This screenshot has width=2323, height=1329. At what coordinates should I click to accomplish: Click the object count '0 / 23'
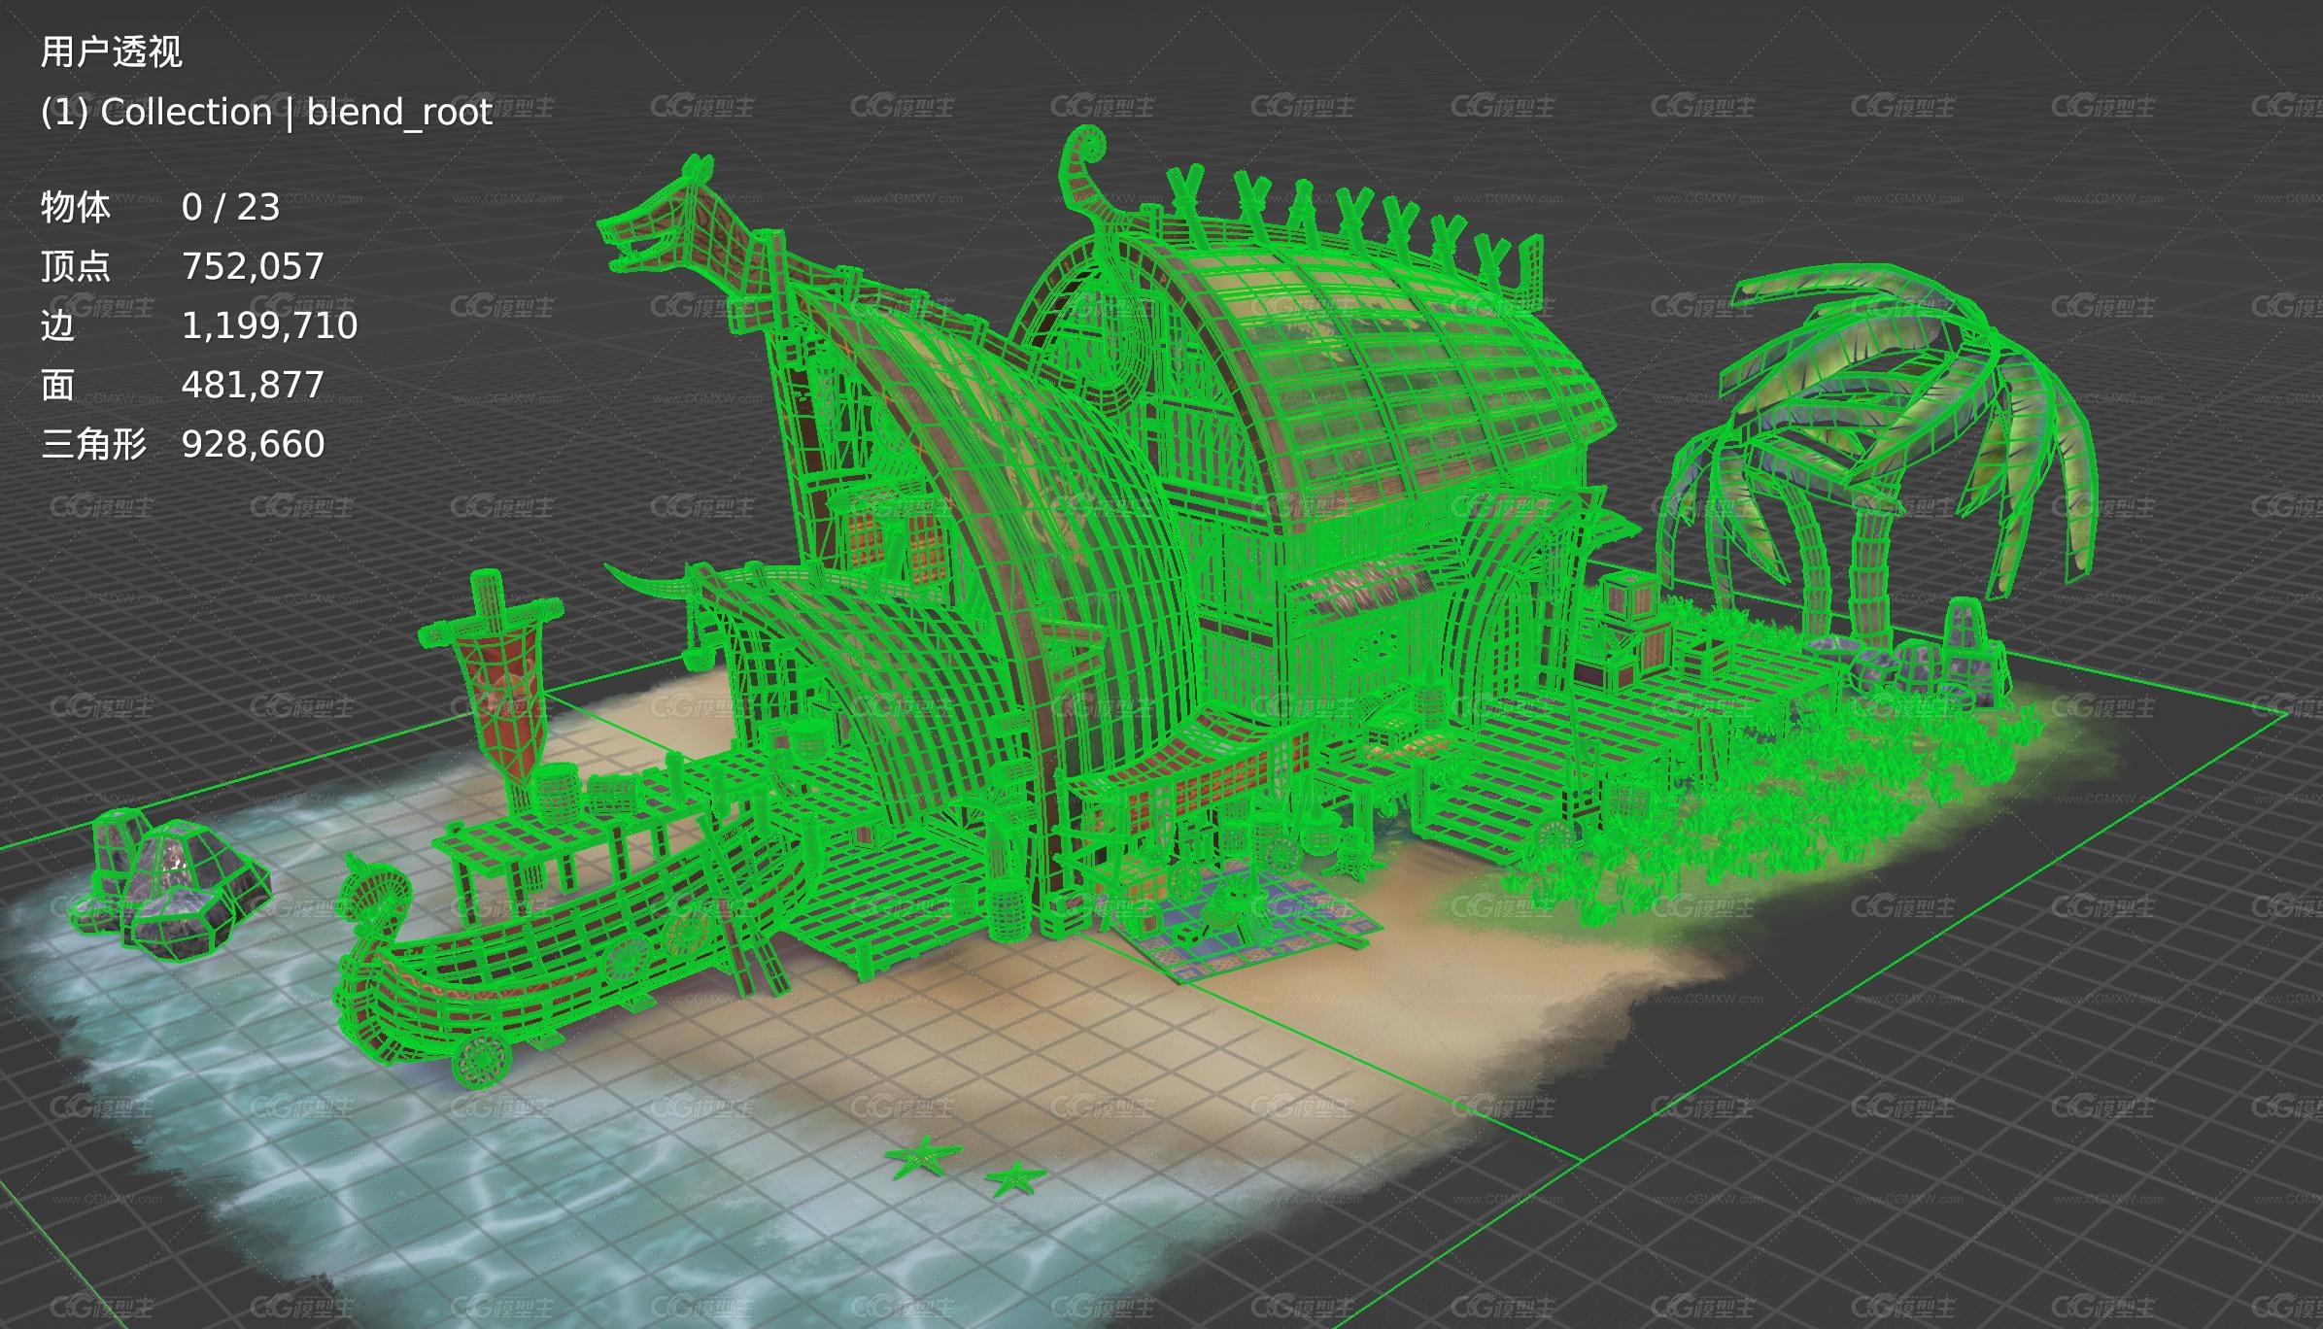pos(230,207)
